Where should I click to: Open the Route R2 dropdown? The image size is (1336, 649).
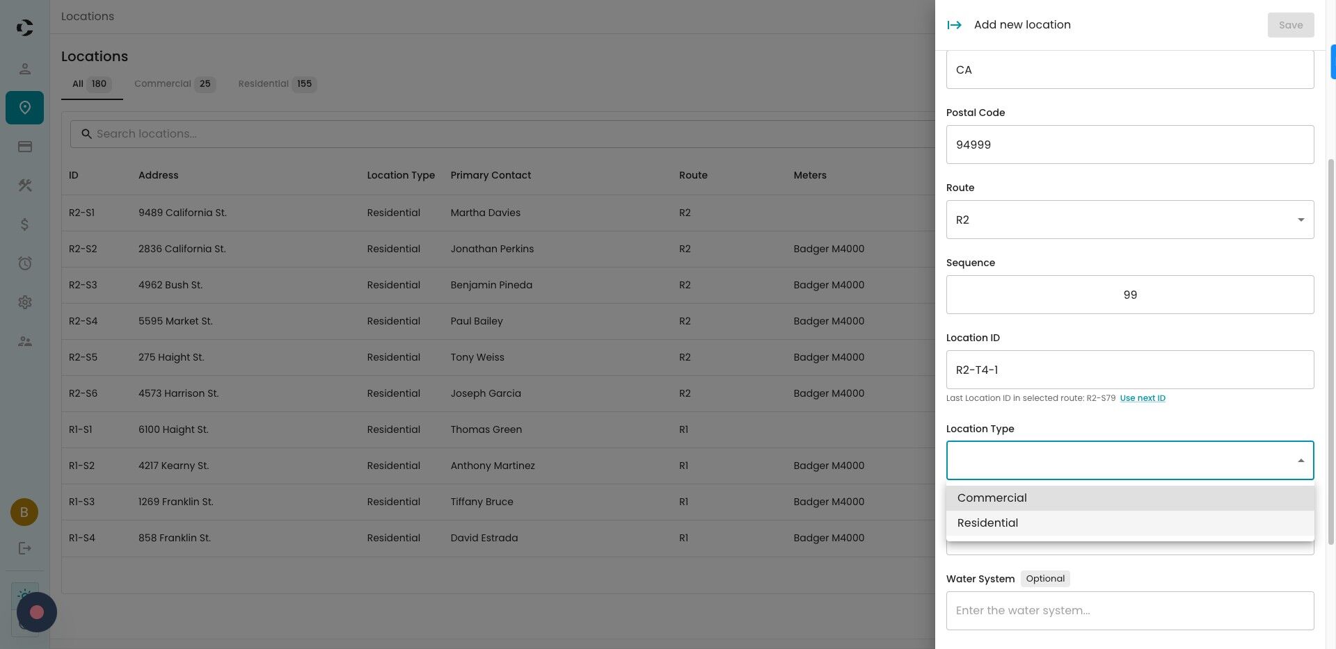[1129, 220]
